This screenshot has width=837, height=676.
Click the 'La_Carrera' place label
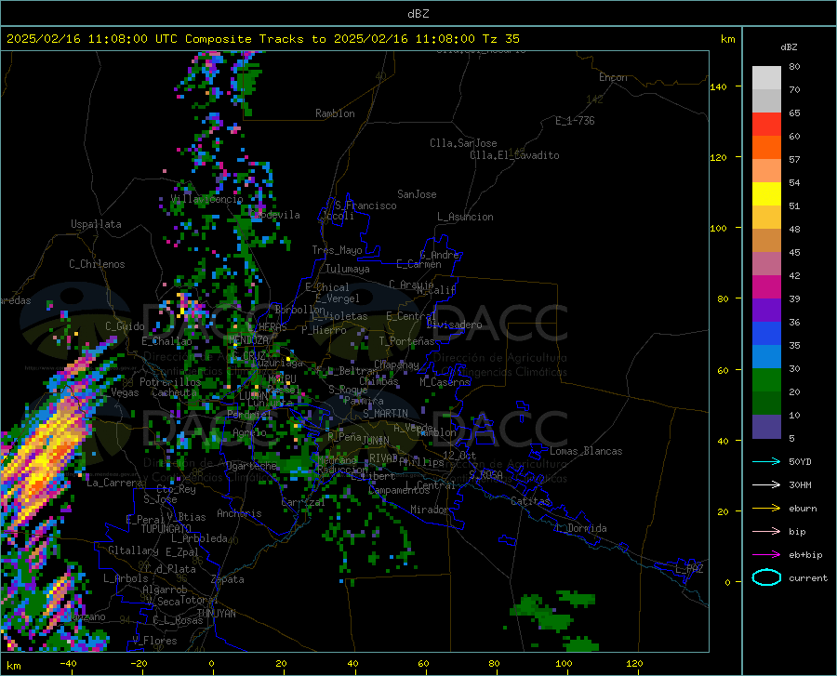[x=114, y=483]
